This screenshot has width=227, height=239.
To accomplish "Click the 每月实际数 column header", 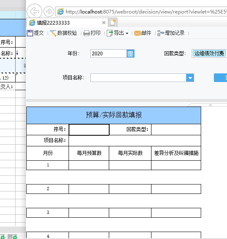I will (130, 153).
